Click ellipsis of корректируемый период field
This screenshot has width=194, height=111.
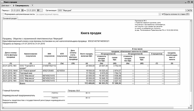click(159, 14)
